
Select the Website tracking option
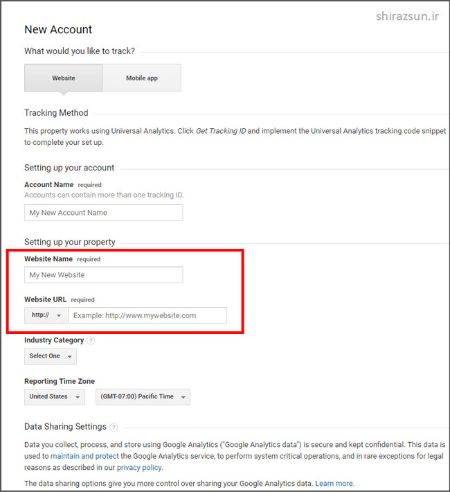pos(64,78)
